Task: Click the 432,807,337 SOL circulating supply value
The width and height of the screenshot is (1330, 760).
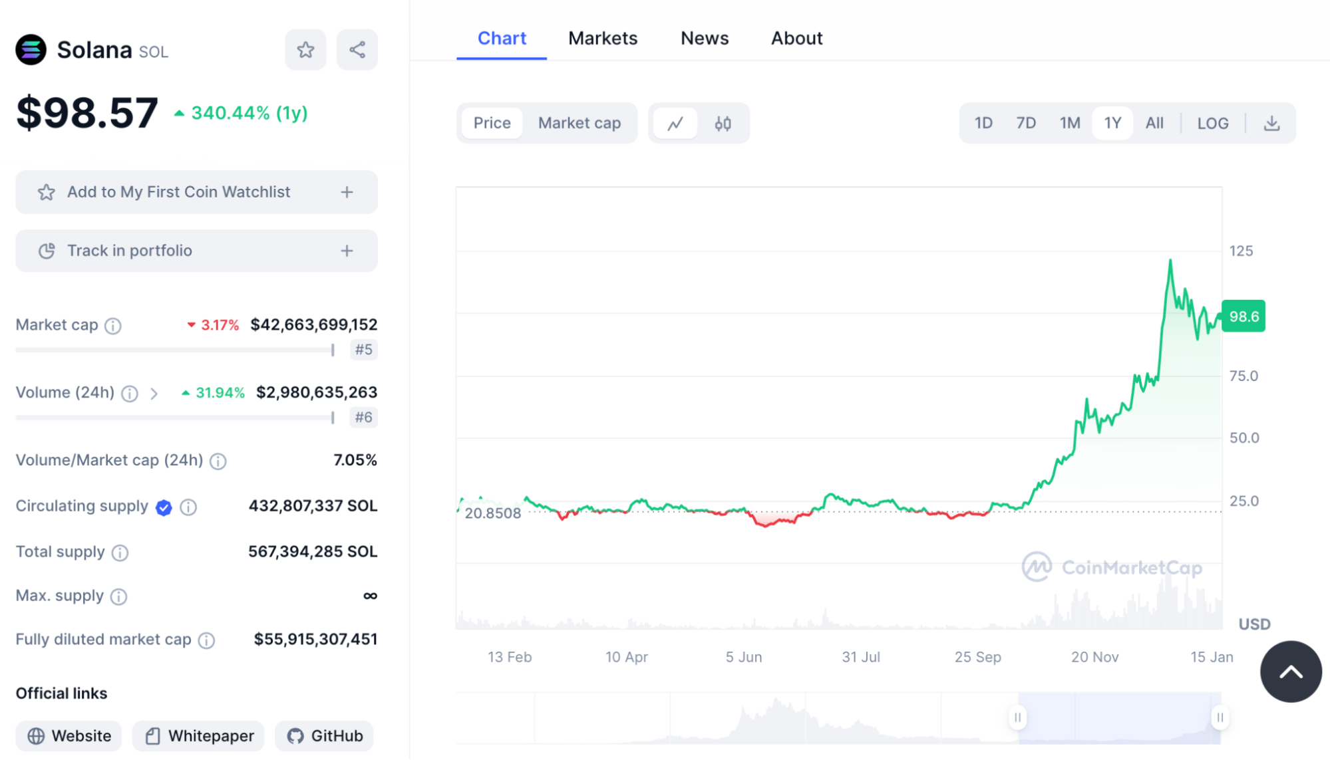Action: pyautogui.click(x=313, y=506)
